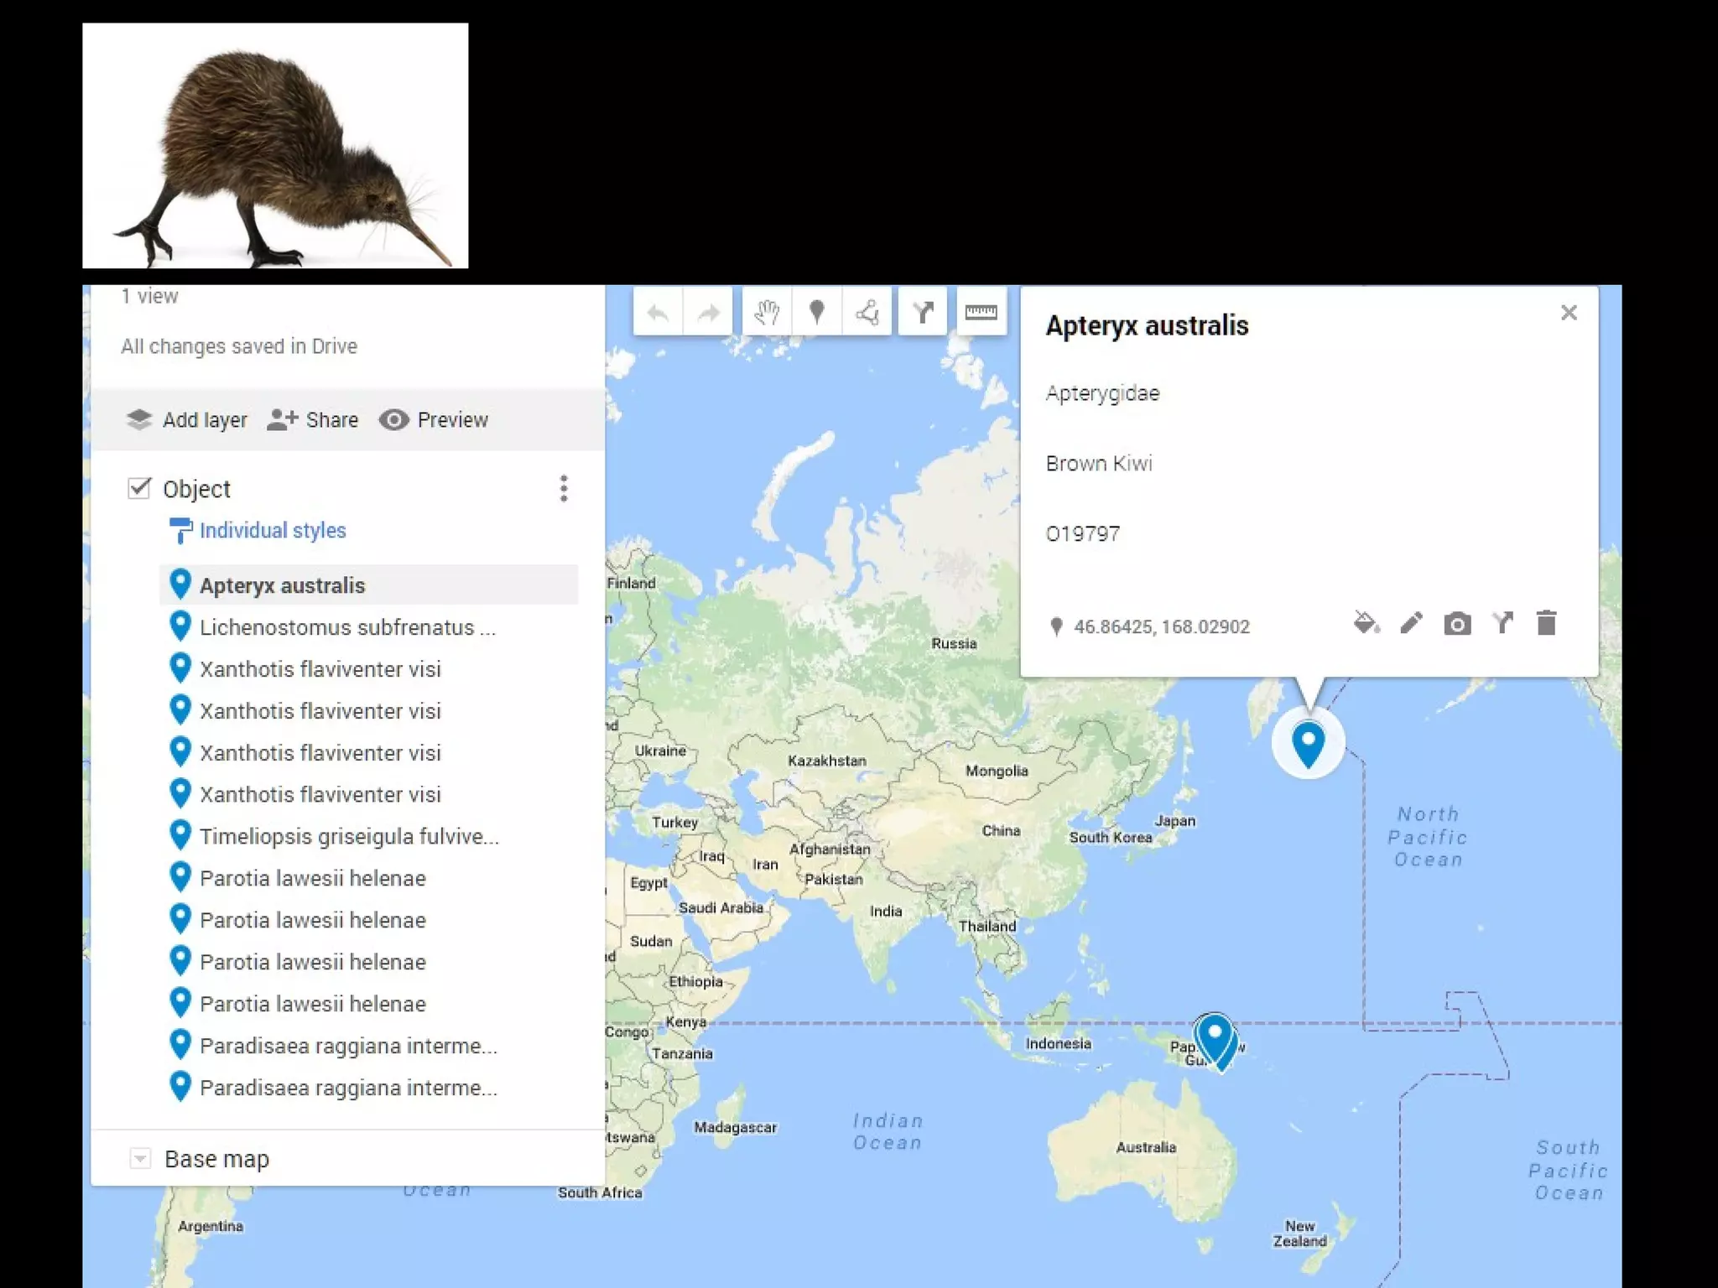Select Lichenostomus subfrenatus in layer list
1718x1288 pixels.
(x=347, y=627)
